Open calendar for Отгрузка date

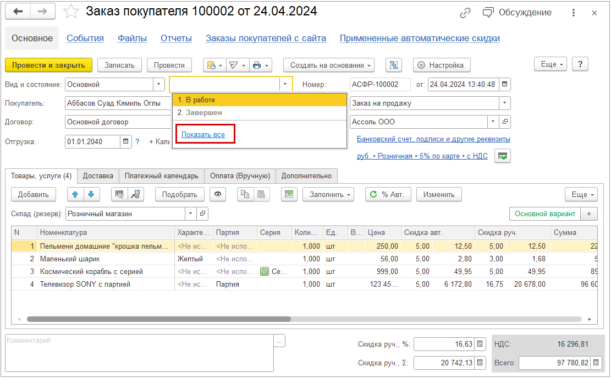point(125,141)
